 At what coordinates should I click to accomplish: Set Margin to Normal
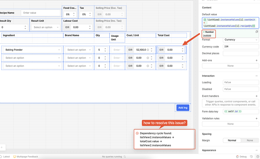coord(232,140)
